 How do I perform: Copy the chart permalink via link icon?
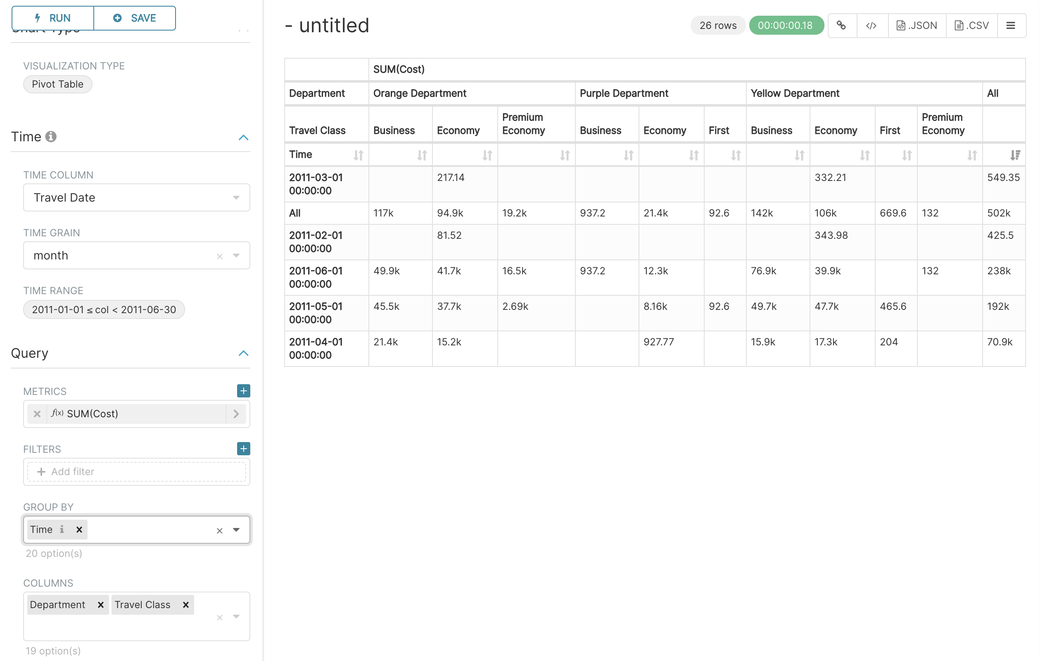[841, 26]
